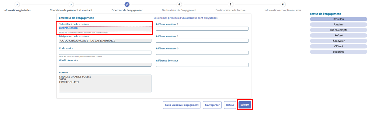The height and width of the screenshot is (113, 368).
Task: Click the Statut de l'engagement heading
Action: point(325,14)
